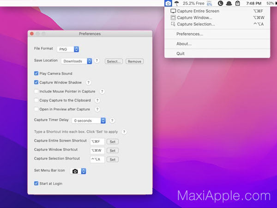Show help for Open in Preview after Capture
This screenshot has width=277, height=208.
pos(97,109)
